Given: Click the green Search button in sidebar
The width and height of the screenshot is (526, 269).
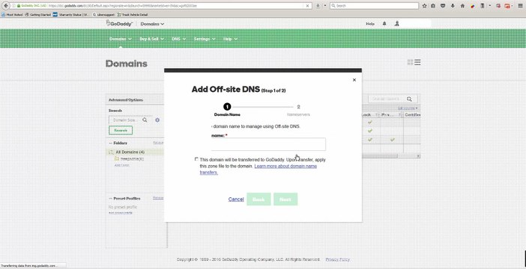Looking at the screenshot, I should 121,130.
